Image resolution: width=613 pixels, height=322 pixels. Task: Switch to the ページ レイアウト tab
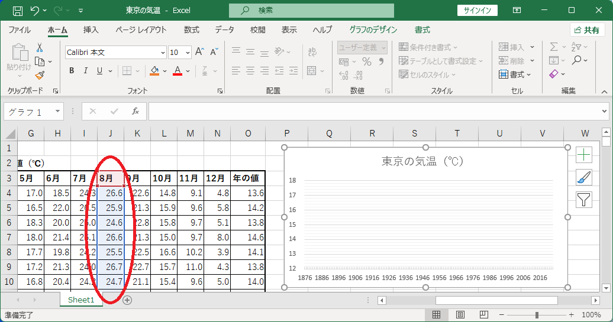[x=141, y=30]
